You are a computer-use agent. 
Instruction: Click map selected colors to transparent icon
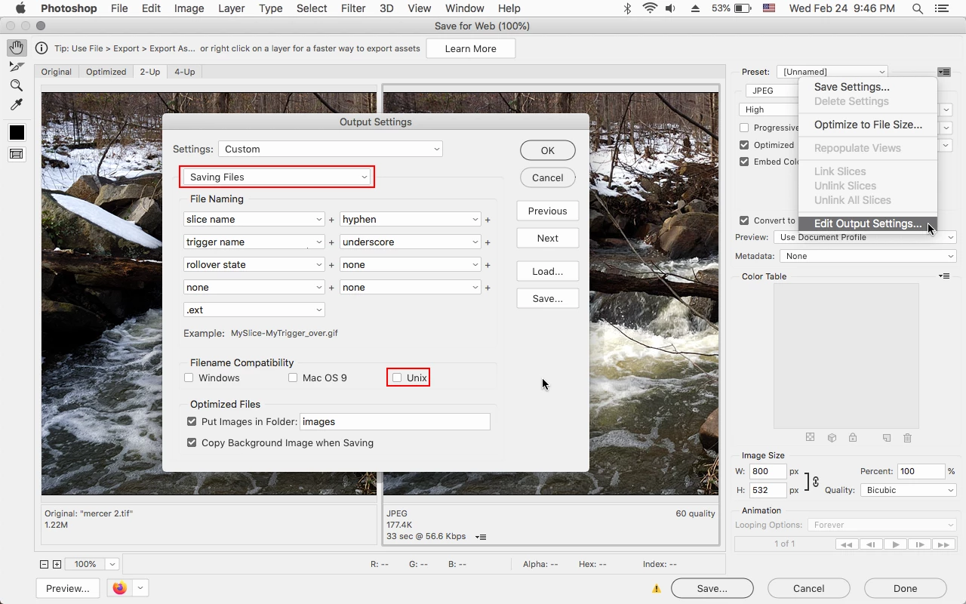[810, 438]
